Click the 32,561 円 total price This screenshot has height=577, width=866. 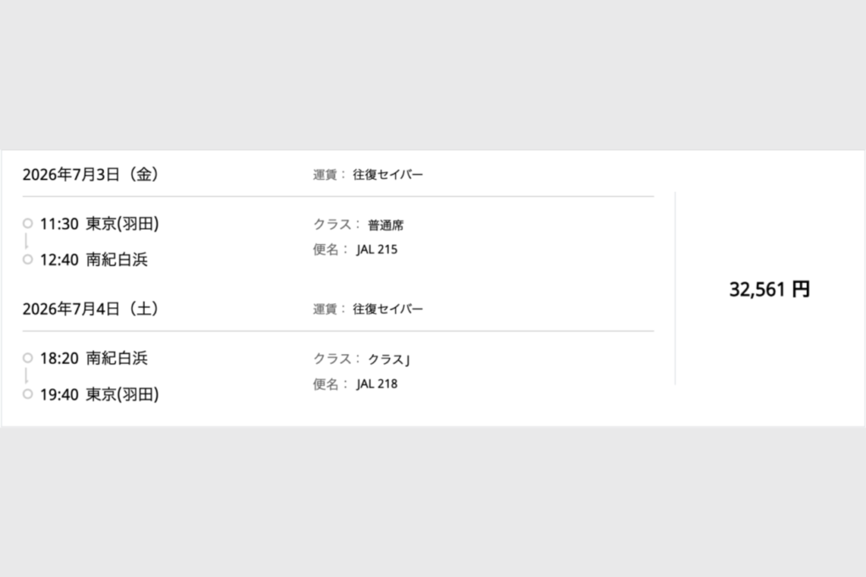tap(770, 289)
